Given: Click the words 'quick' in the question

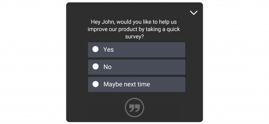Looking at the screenshot, I should pyautogui.click(x=173, y=29).
